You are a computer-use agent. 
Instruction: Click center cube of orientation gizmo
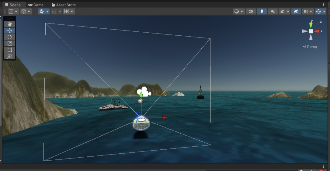pos(311,31)
